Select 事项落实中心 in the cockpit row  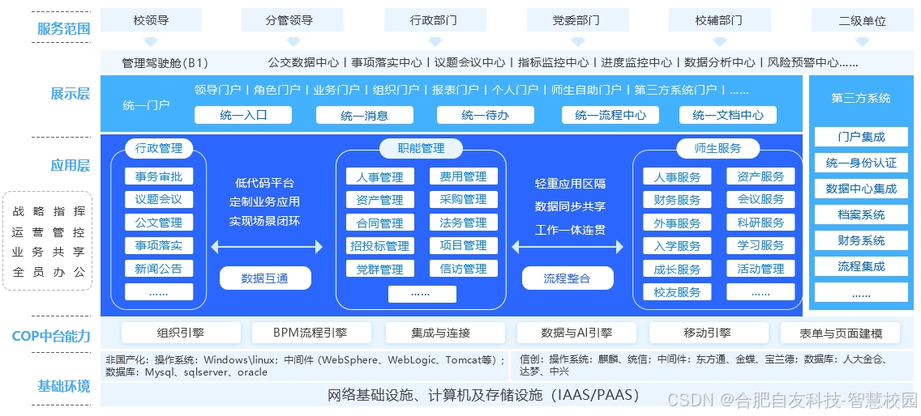pos(387,62)
